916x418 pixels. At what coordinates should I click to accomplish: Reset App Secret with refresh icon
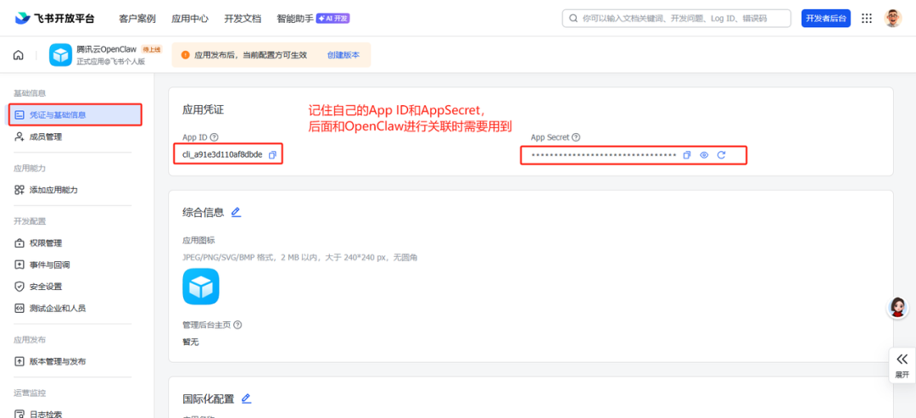[x=722, y=154]
